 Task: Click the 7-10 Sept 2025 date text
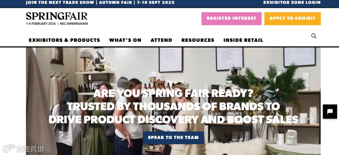[156, 3]
